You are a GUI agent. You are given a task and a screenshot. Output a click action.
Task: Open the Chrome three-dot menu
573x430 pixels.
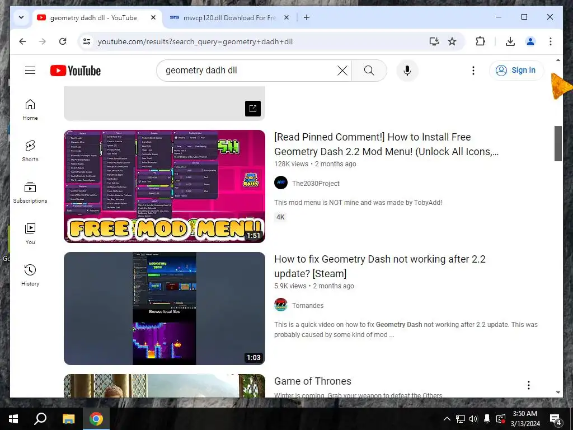551,41
